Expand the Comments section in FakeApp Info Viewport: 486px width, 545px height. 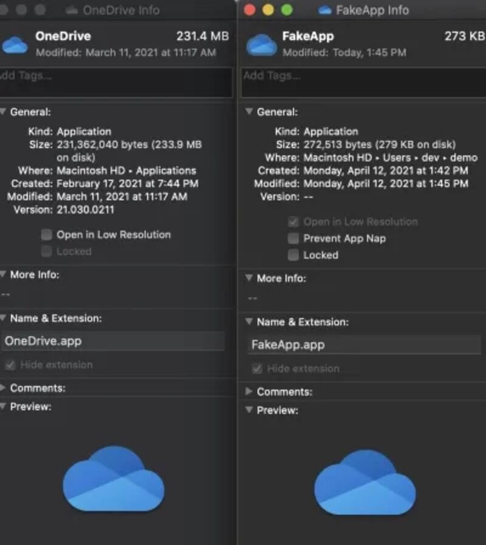click(248, 391)
